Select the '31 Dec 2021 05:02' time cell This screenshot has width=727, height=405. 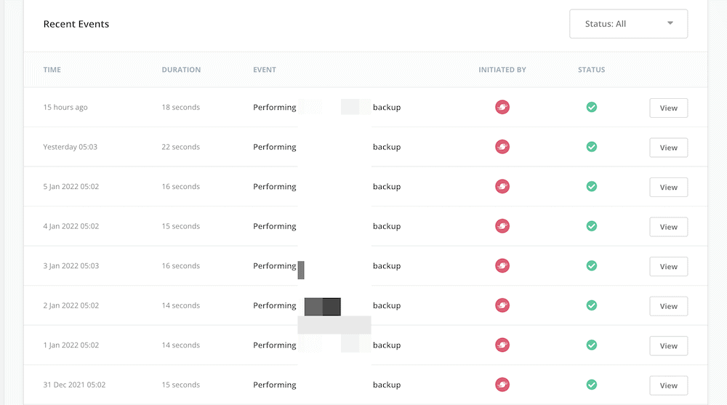(x=74, y=385)
